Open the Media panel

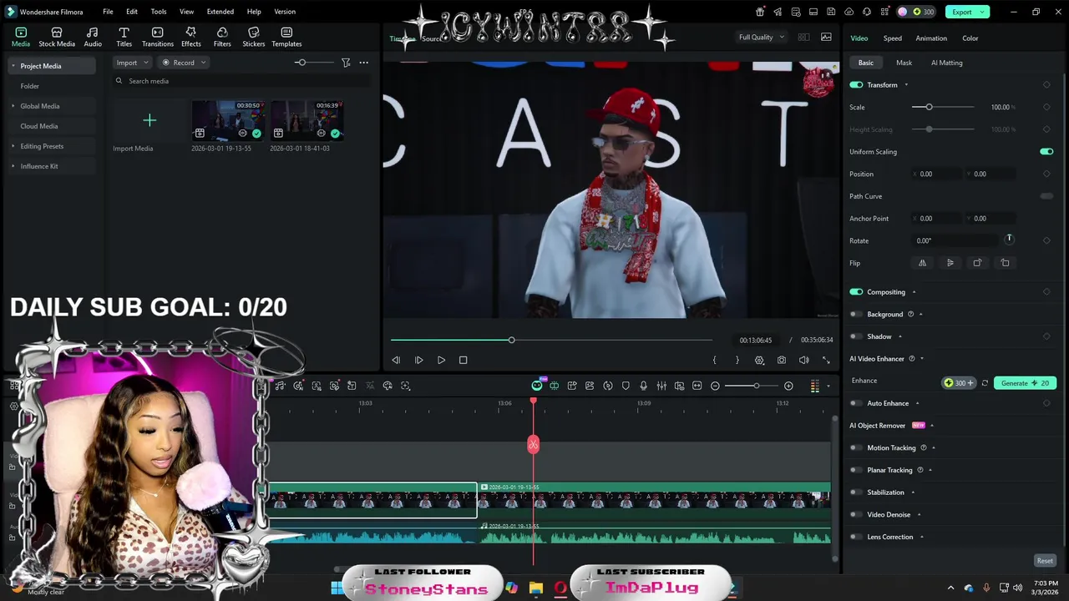[21, 37]
